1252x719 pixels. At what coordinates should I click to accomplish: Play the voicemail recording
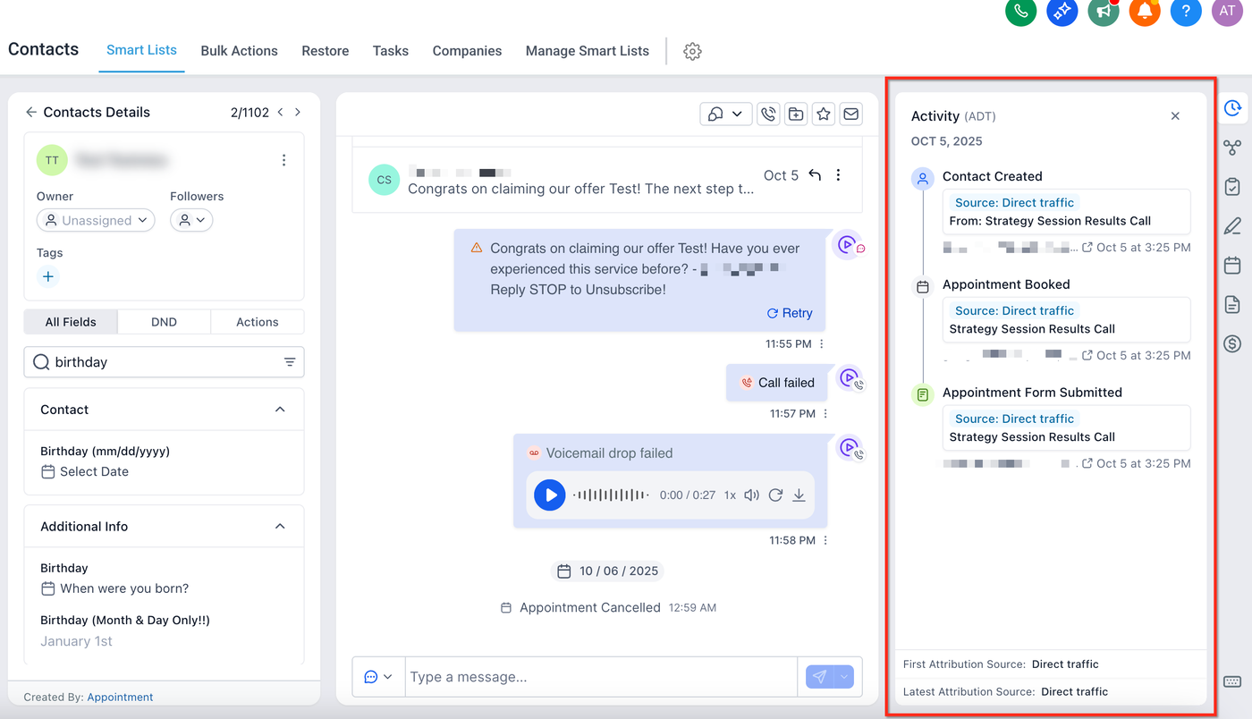click(550, 495)
